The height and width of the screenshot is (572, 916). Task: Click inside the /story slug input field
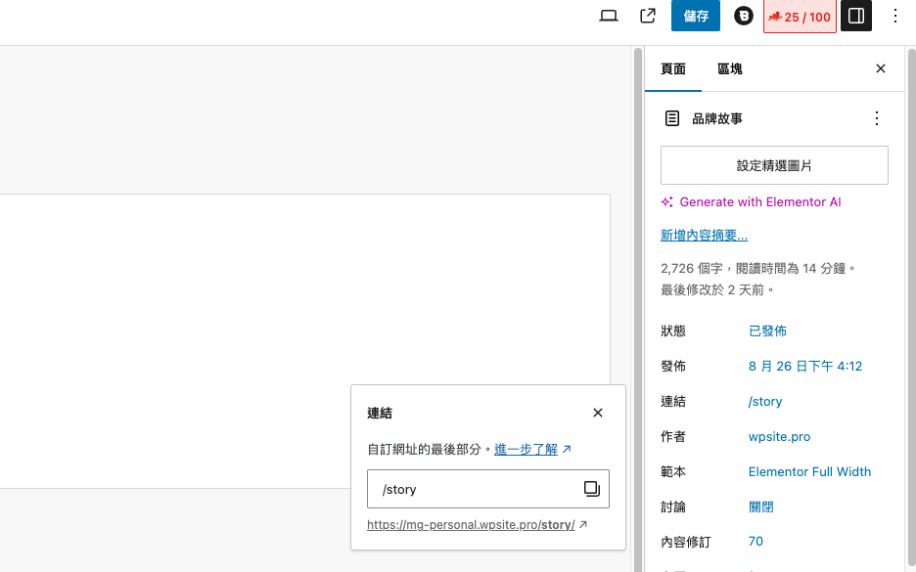click(470, 489)
